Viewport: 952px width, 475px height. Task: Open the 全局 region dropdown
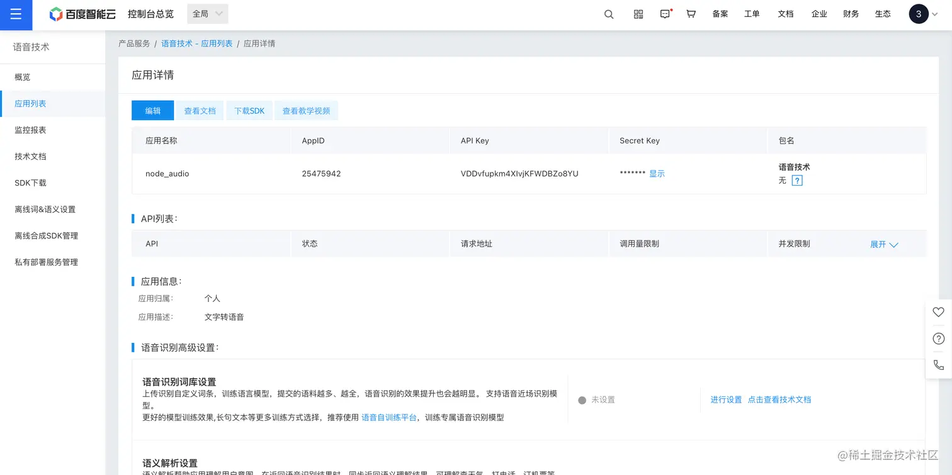(207, 13)
